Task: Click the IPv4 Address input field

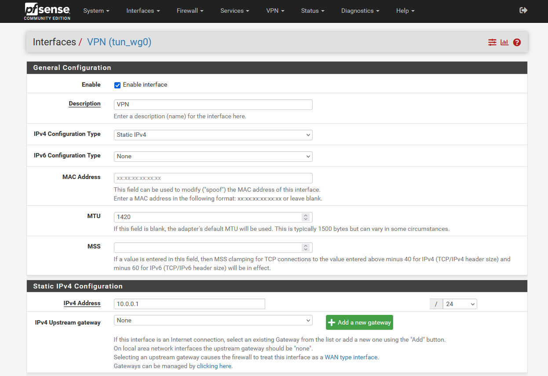Action: (189, 304)
